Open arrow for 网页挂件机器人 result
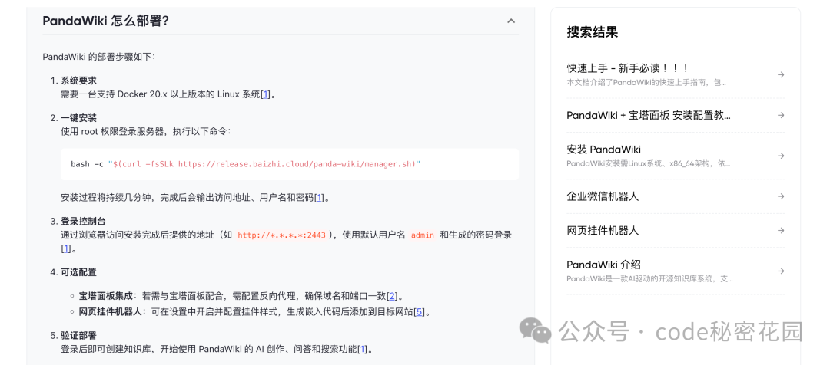Screen dimensions: 830x365 pos(781,230)
